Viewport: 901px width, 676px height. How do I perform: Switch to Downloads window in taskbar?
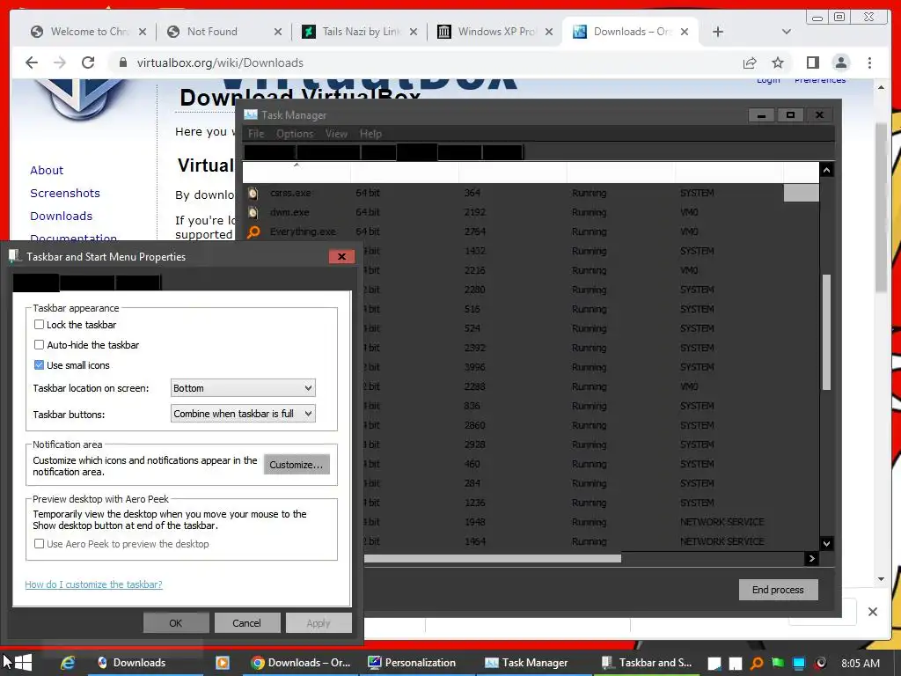145,663
